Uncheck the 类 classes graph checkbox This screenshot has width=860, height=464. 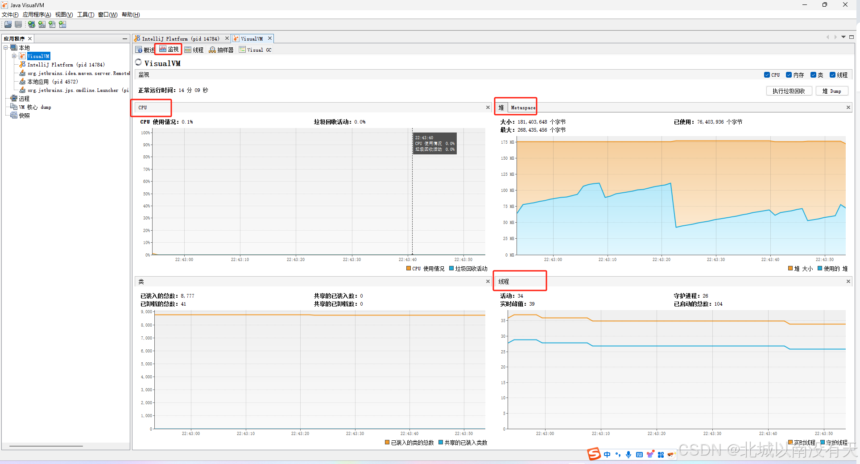tap(813, 75)
